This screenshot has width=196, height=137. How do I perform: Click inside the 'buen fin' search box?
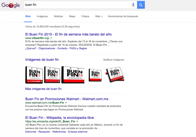pyautogui.click(x=76, y=5)
